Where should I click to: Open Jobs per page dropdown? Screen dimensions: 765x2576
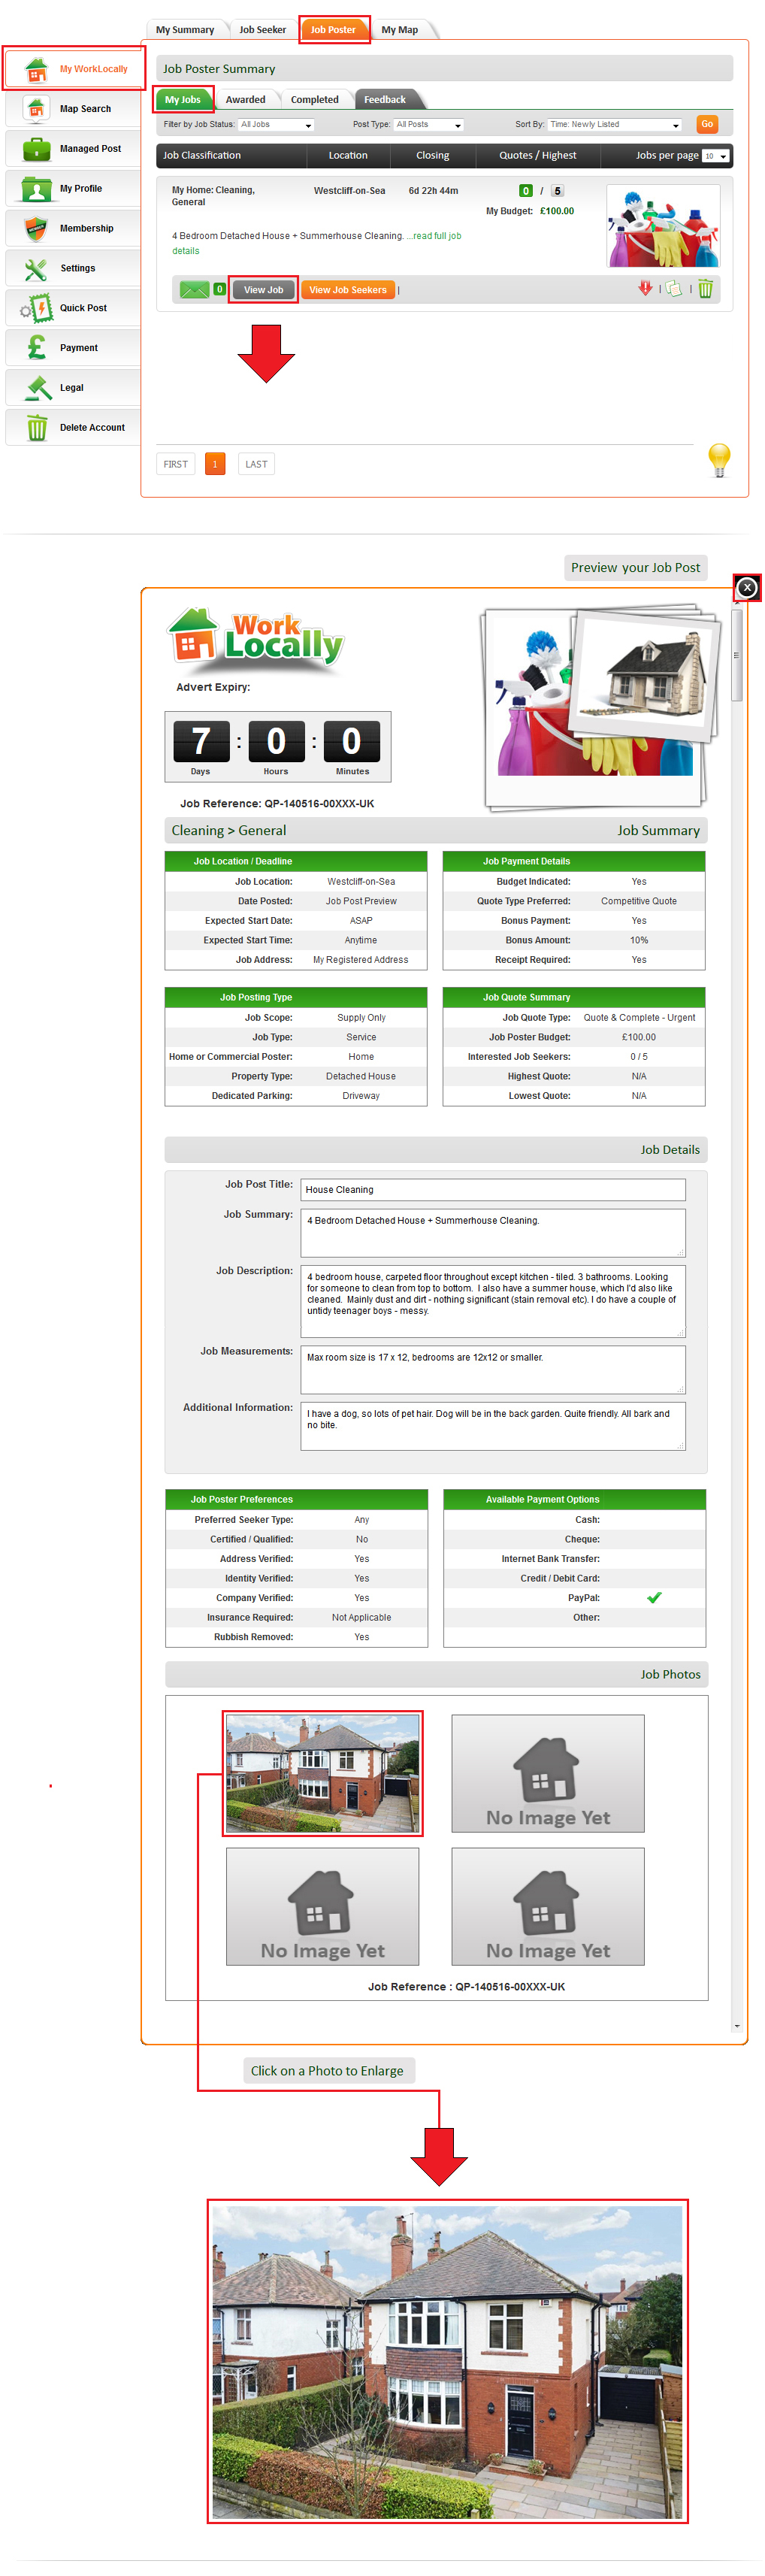pyautogui.click(x=715, y=156)
